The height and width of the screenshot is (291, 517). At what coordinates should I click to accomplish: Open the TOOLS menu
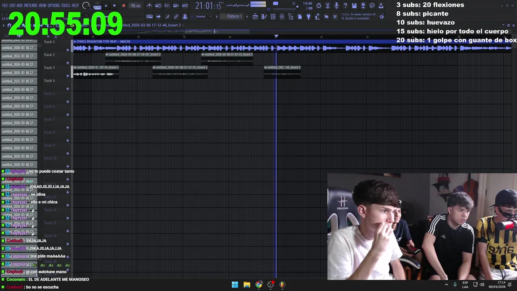coord(66,5)
